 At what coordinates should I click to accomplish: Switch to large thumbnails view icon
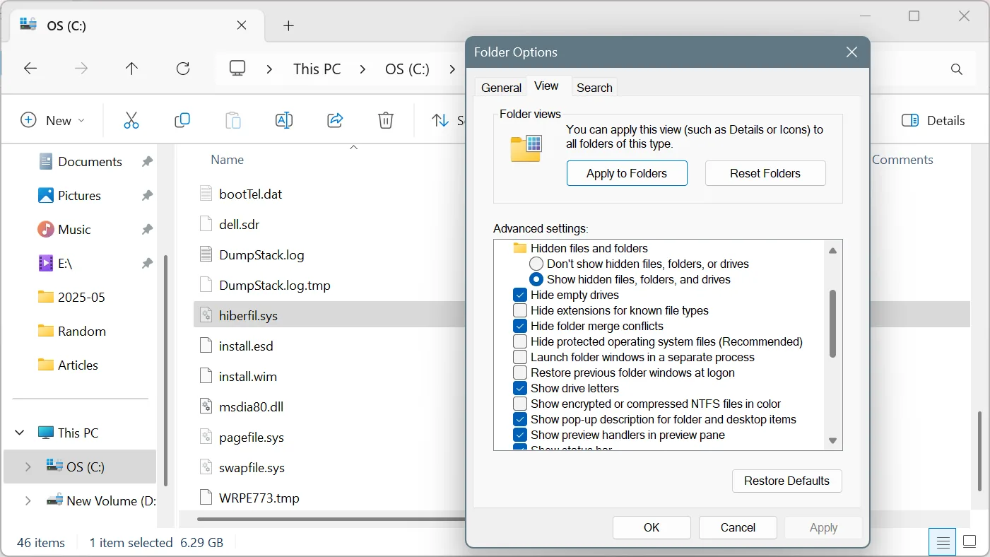tap(970, 542)
